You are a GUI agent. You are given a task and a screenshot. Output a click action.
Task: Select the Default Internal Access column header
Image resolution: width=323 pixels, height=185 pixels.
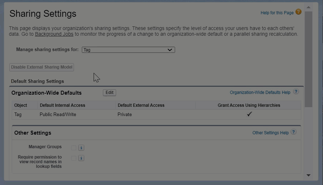coord(63,105)
